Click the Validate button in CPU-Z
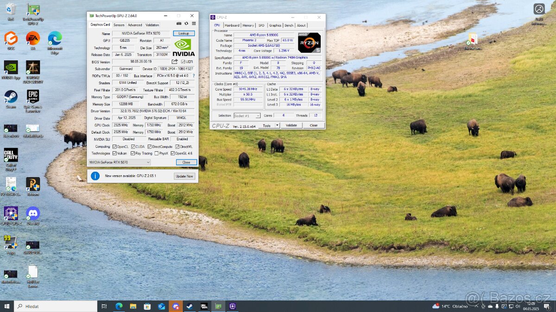This screenshot has height=312, width=556. tap(291, 125)
